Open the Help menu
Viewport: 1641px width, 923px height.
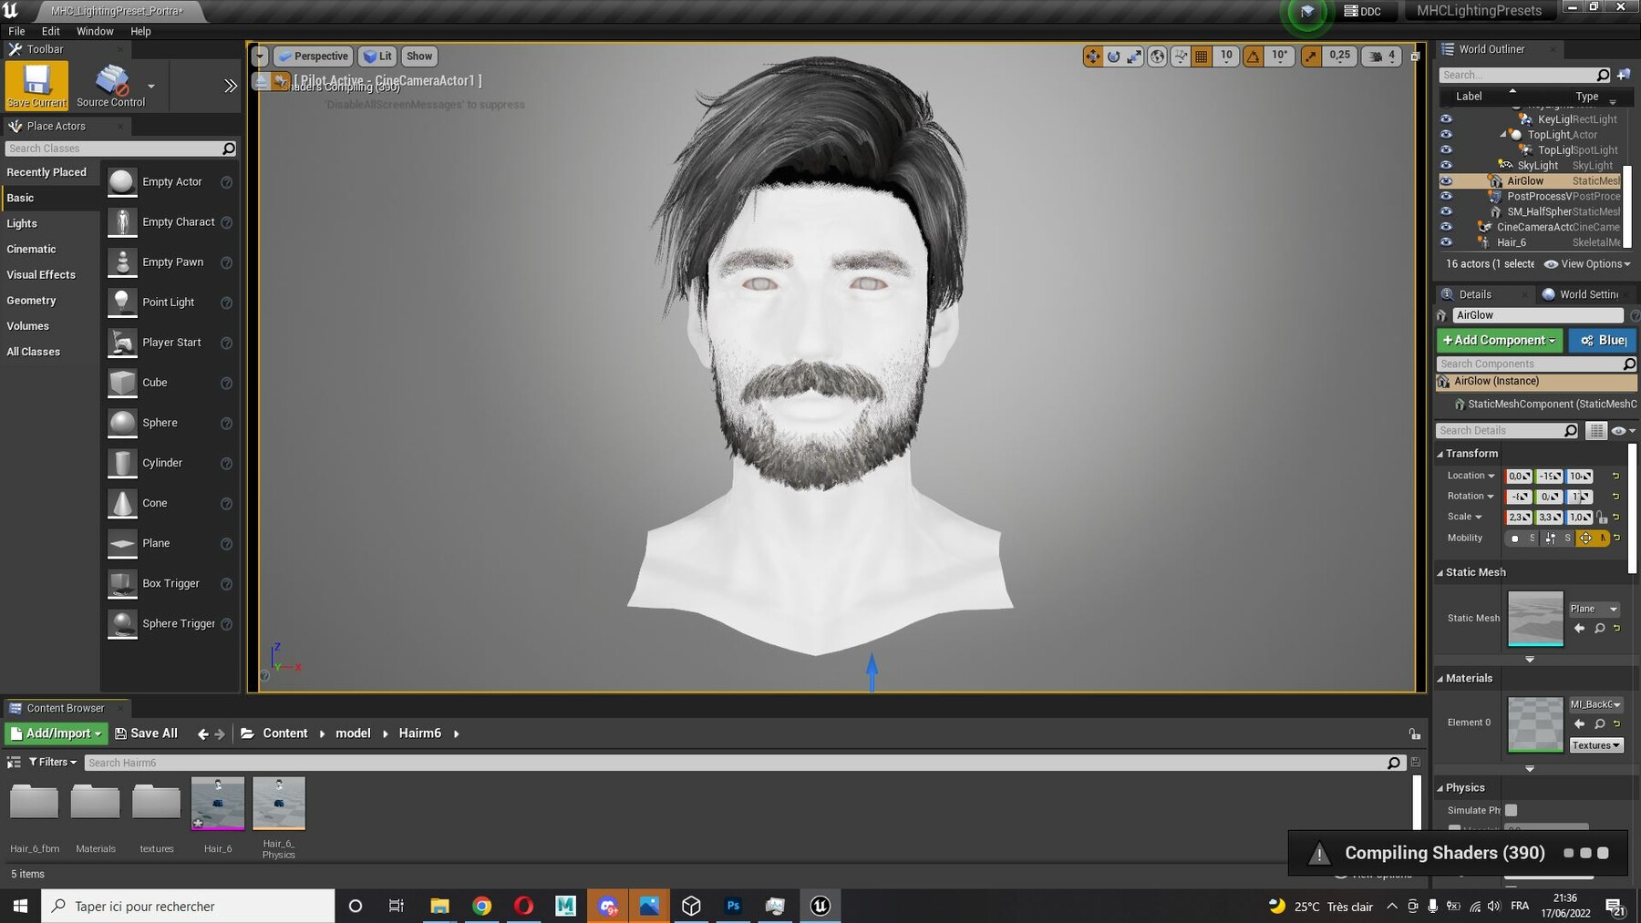(140, 31)
